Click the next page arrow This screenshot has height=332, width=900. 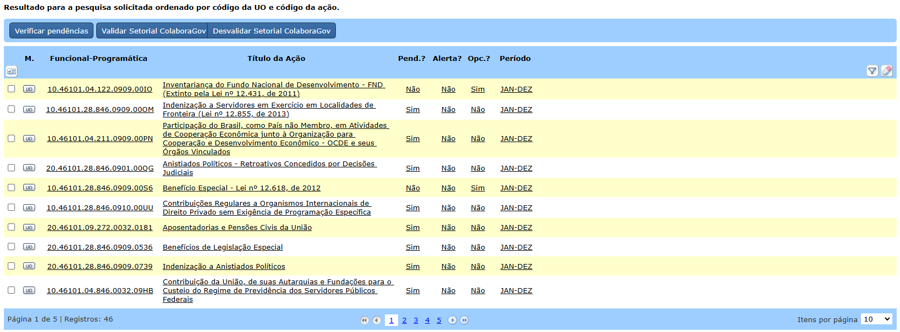click(x=452, y=320)
